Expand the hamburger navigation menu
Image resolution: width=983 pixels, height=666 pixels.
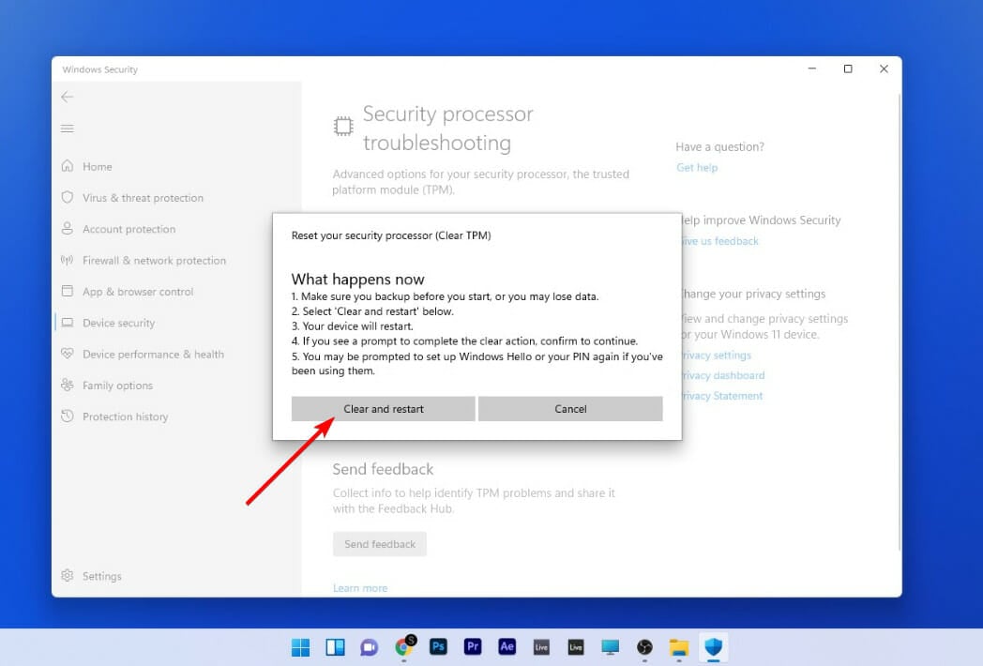67,129
